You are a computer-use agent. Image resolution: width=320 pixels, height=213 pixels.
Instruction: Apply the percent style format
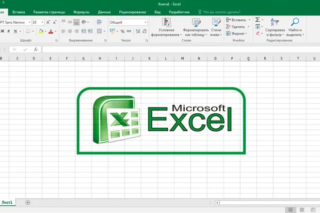point(123,31)
